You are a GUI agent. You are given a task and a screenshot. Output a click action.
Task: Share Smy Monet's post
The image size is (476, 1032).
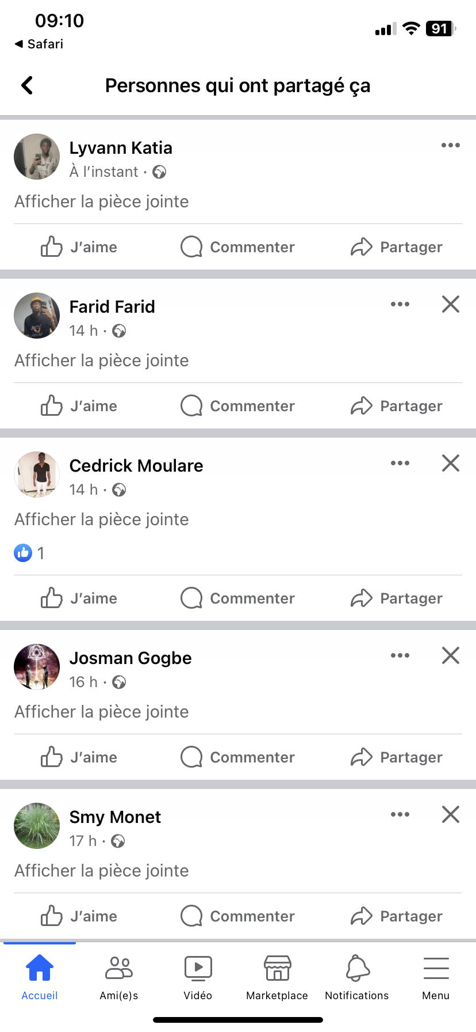(397, 916)
